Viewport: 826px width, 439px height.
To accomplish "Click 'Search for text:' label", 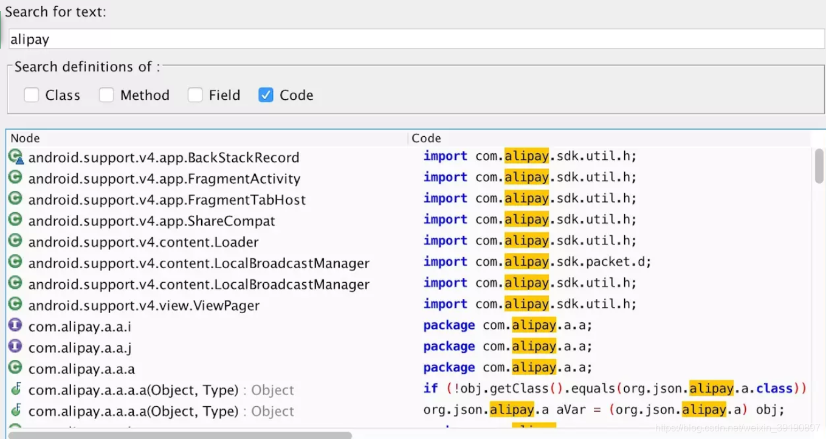I will point(56,12).
